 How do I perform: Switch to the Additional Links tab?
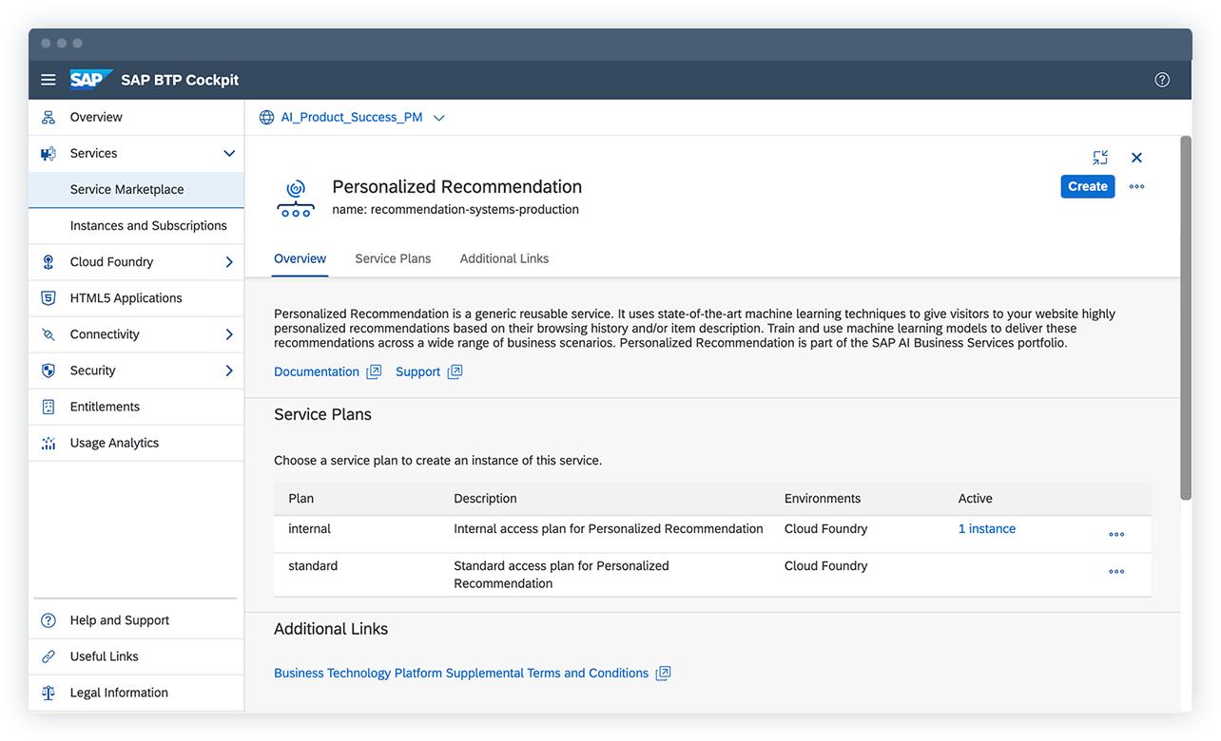504,258
